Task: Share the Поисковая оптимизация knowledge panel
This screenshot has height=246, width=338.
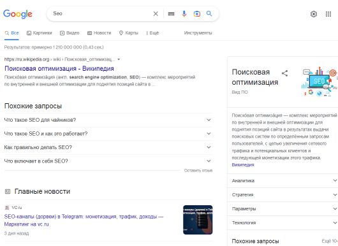Action: [285, 73]
